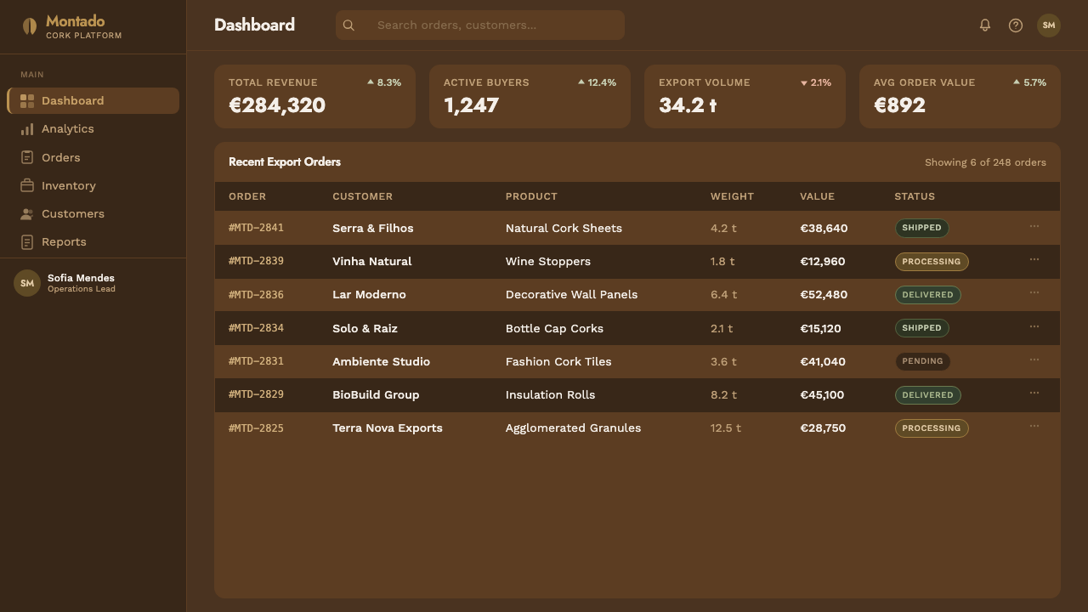1088x612 pixels.
Task: Expand the actions menu for BioBuild Group
Action: 1034,393
